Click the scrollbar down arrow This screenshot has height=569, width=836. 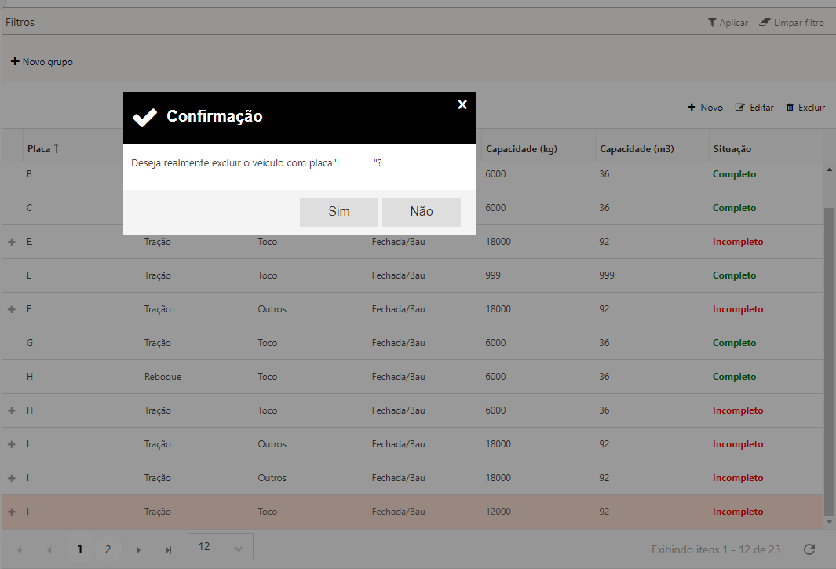(829, 521)
